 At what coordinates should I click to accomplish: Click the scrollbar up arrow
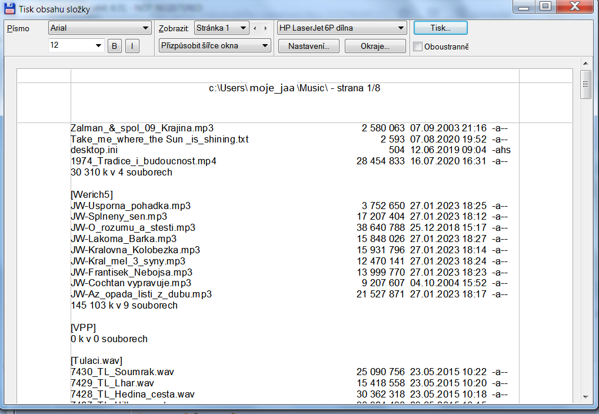tap(585, 63)
